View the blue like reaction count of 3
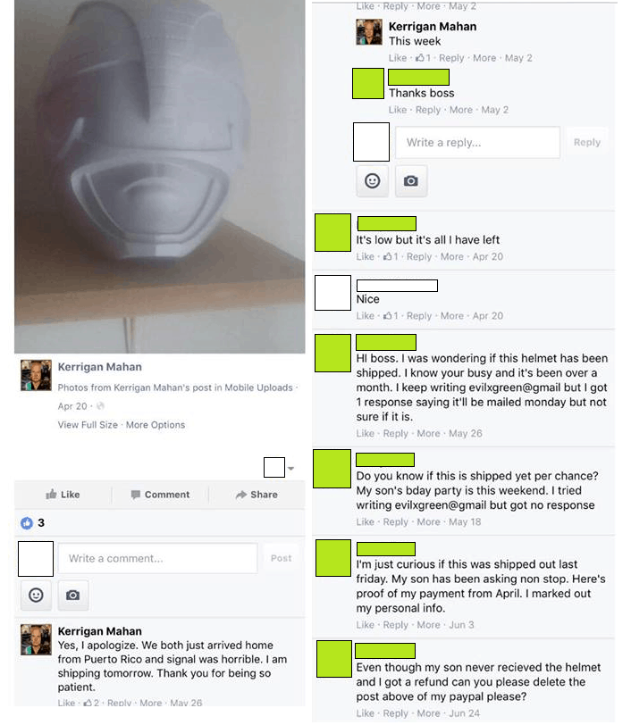The width and height of the screenshot is (631, 725). pos(32,522)
